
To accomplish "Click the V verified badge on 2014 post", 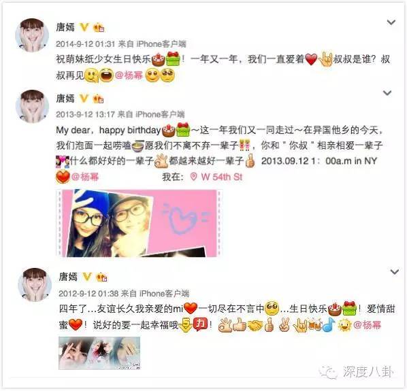I will tap(84, 27).
